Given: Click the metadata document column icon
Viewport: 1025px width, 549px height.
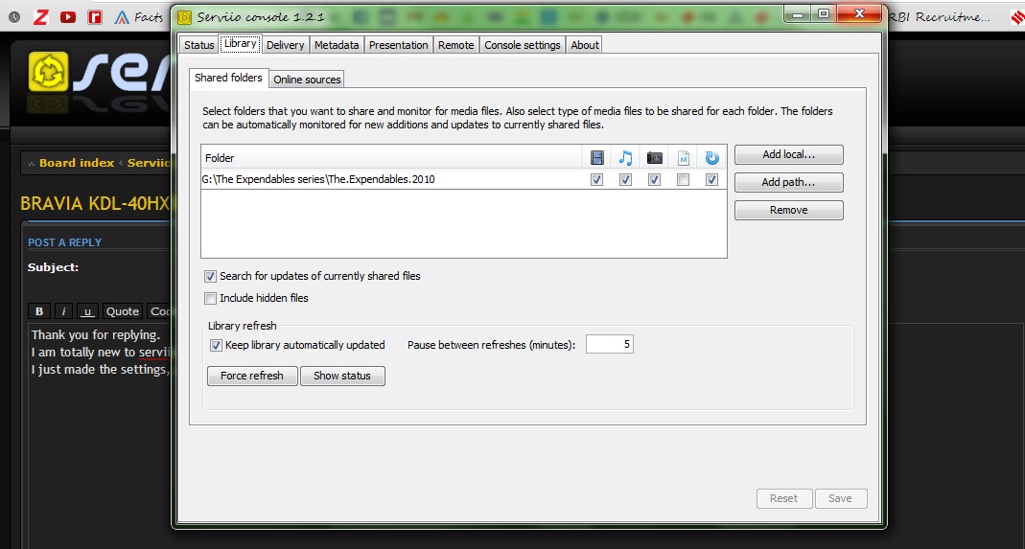Looking at the screenshot, I should click(x=684, y=158).
